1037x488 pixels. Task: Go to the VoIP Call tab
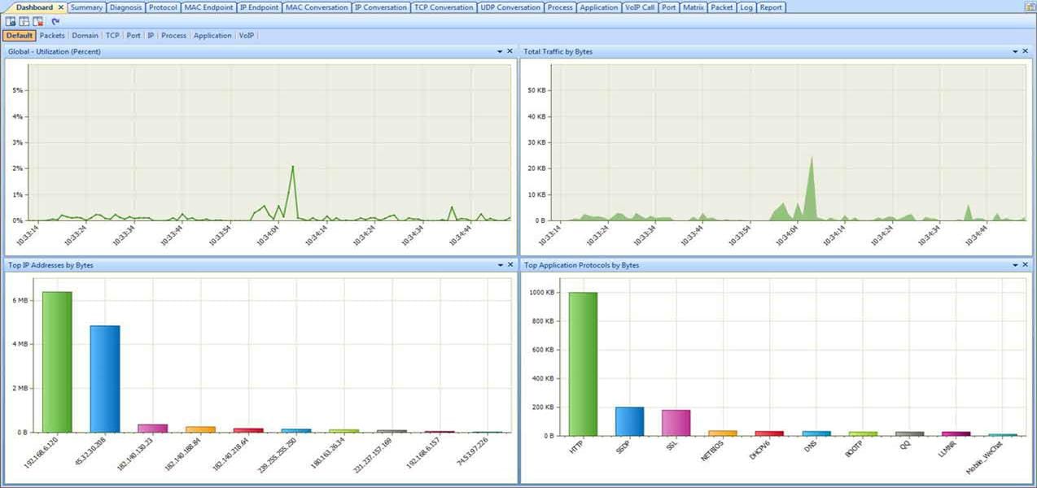coord(640,7)
